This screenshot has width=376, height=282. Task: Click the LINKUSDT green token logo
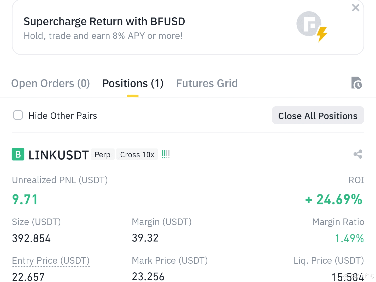coord(18,154)
